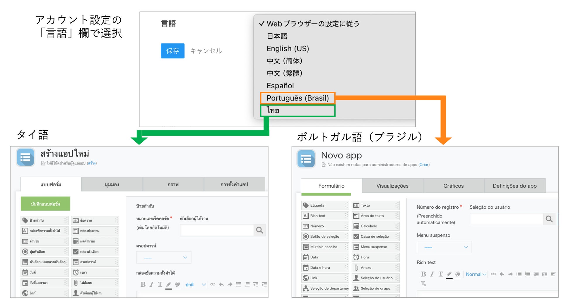The height and width of the screenshot is (304, 571).
Task: Switch to the กราฟ tab in Thai app
Action: pos(173,184)
